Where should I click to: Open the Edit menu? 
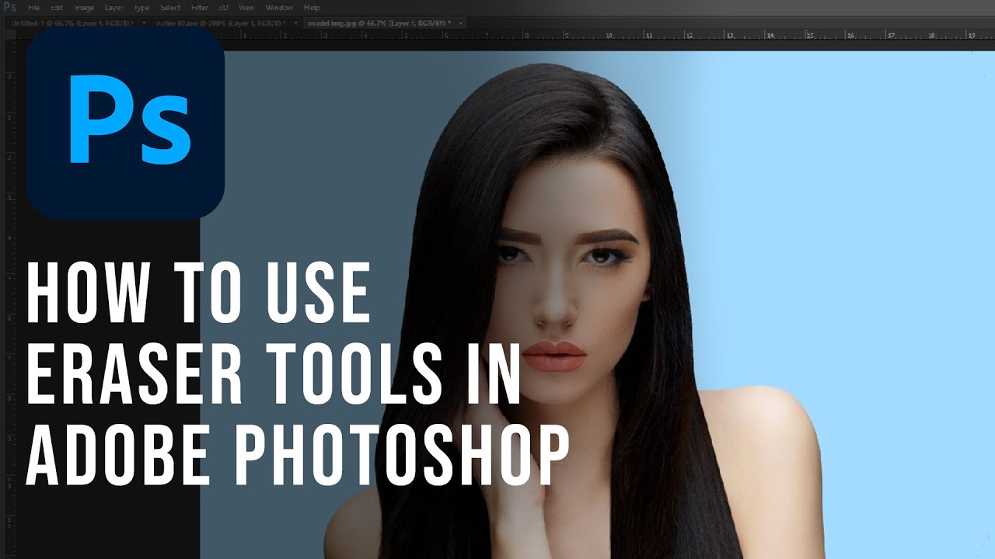[58, 8]
